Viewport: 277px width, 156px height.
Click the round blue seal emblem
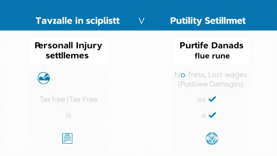(x=211, y=138)
